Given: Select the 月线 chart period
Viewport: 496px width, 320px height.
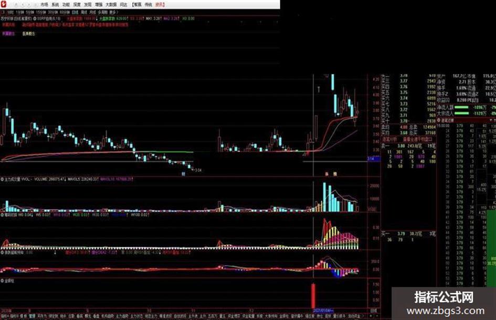Looking at the screenshot, I should (92, 12).
